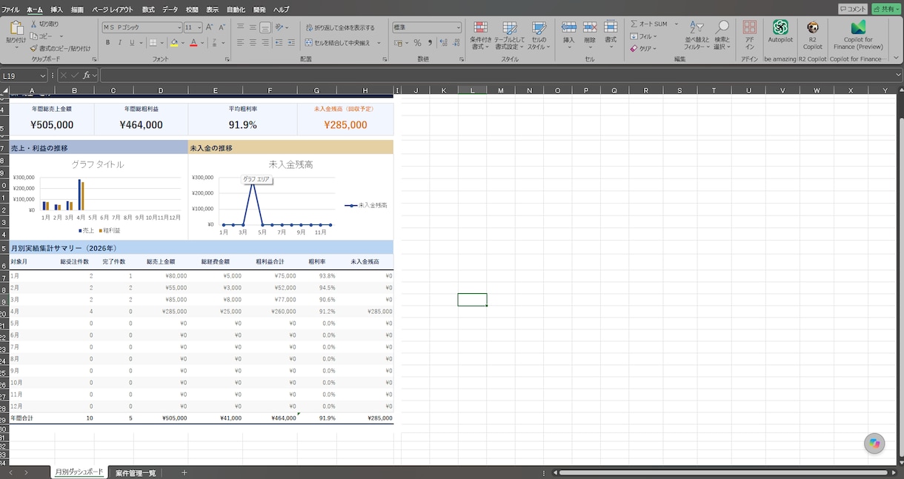Click the Insert cells (挿入) icon
Screen dimensions: 904x479
(569, 27)
